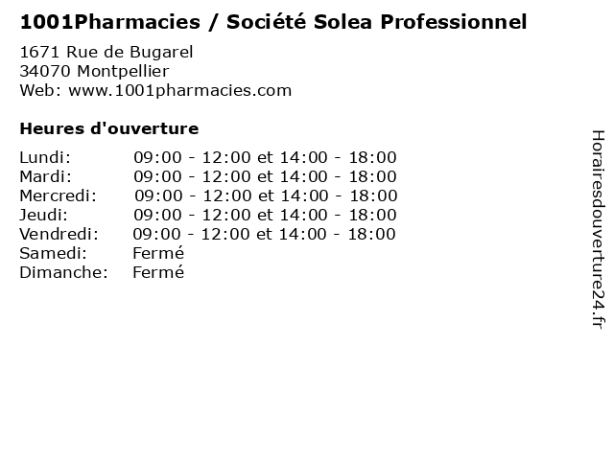
Task: Click the 1001Pharmacies / Société Solea Professionnel heading
Action: point(273,22)
